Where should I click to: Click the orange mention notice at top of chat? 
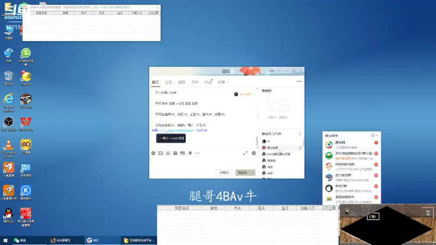point(244,94)
